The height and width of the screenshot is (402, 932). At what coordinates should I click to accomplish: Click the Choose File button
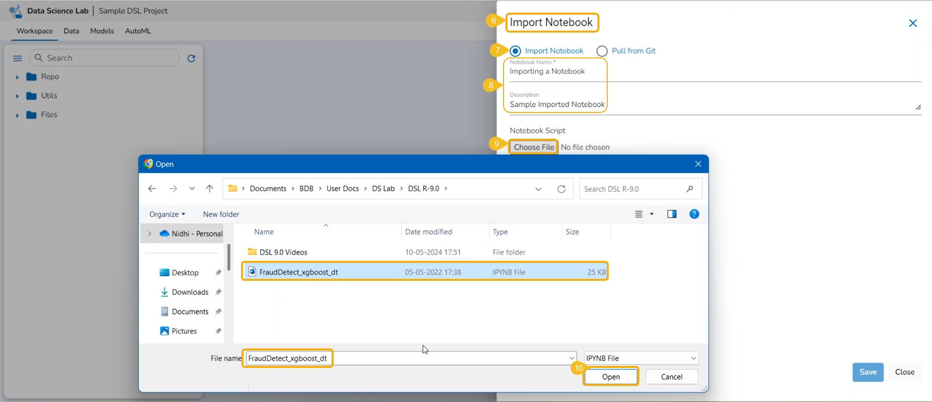click(534, 147)
